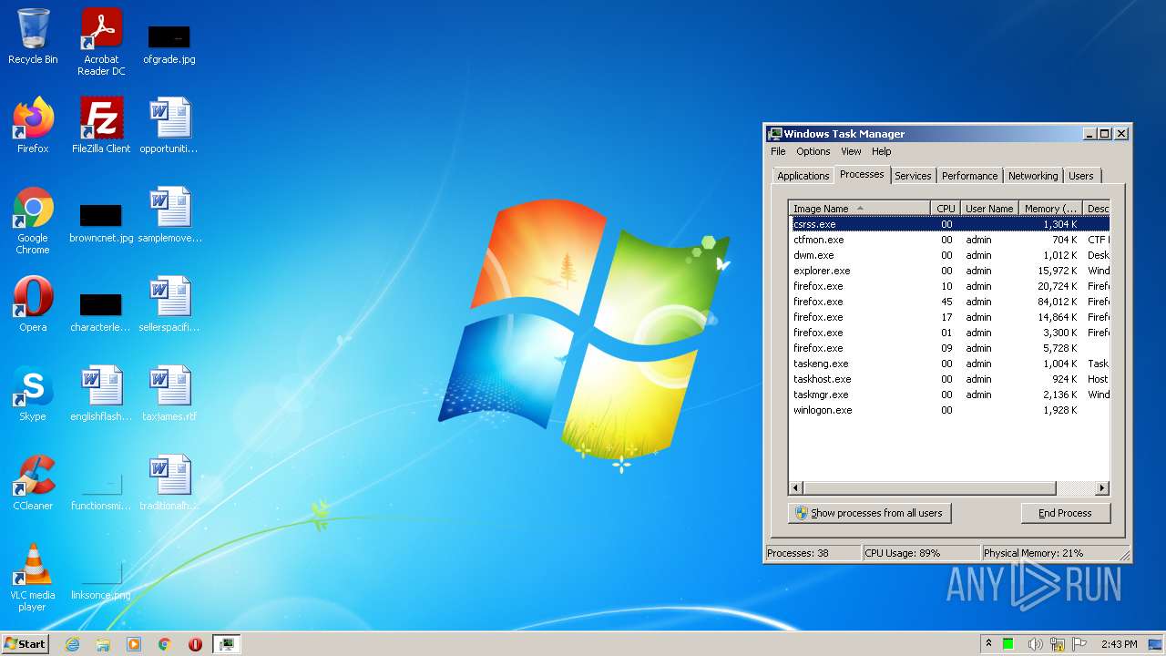Open Task Manager Help menu
The height and width of the screenshot is (656, 1166).
(882, 151)
